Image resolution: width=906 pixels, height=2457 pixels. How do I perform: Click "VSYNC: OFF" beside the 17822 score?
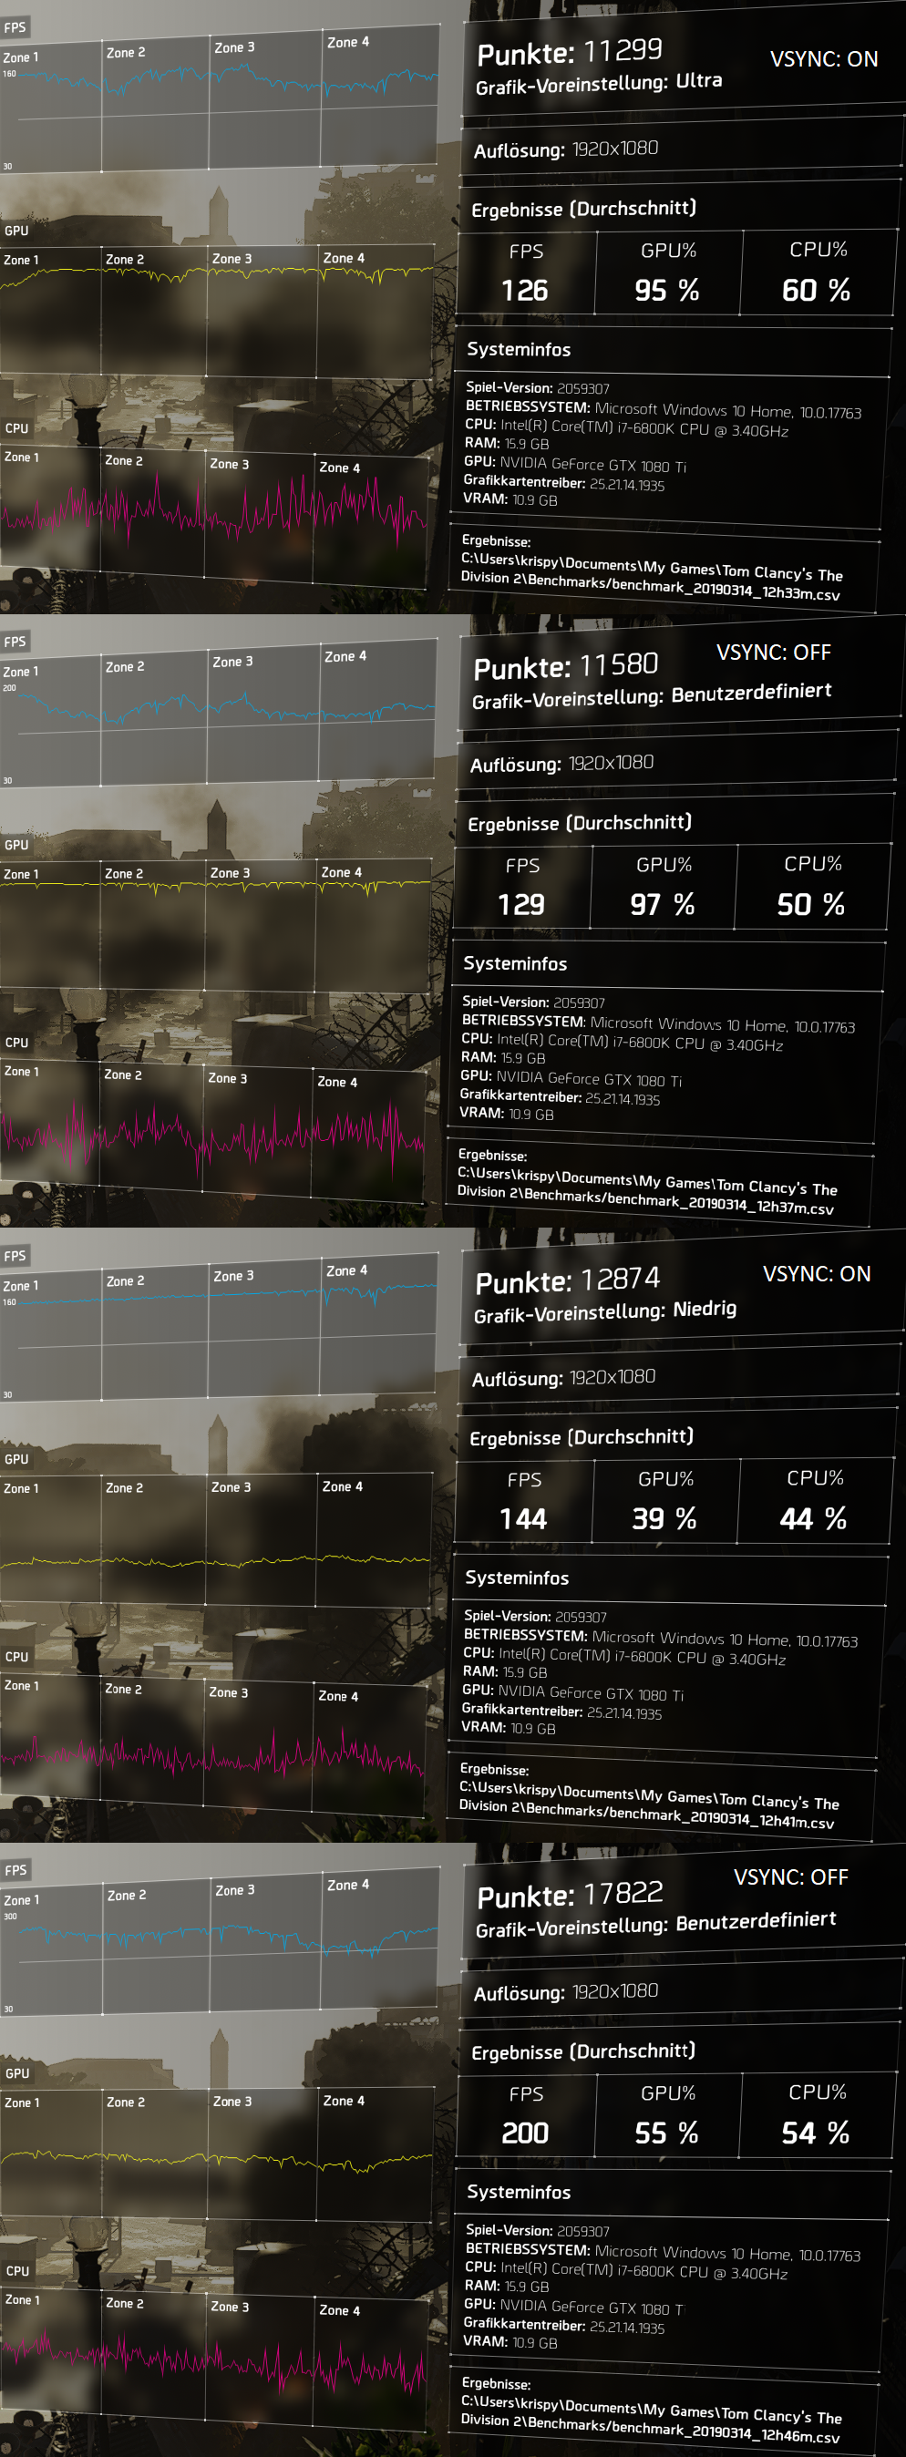pyautogui.click(x=790, y=1877)
